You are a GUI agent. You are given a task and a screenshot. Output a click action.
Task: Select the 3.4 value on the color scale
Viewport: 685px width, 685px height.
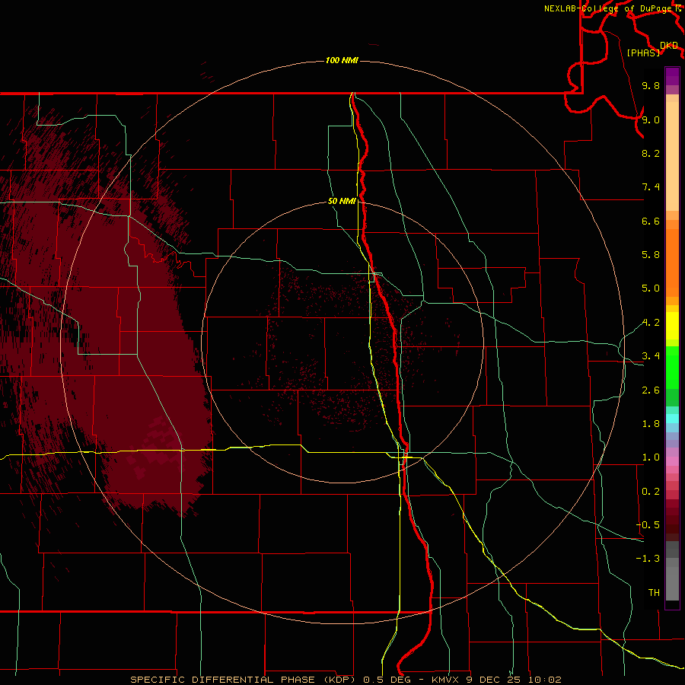[x=651, y=356]
